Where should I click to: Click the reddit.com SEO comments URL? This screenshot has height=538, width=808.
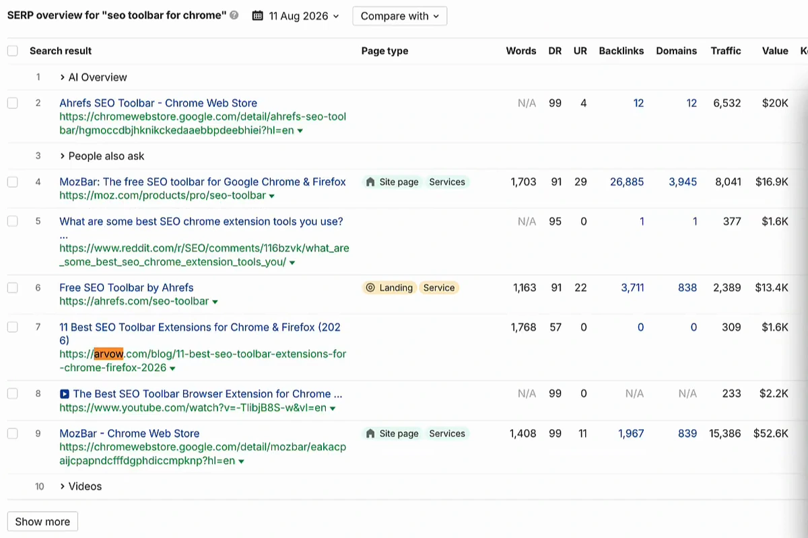(x=204, y=255)
